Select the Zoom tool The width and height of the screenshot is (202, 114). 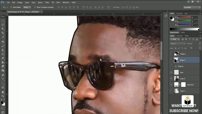tap(3, 96)
